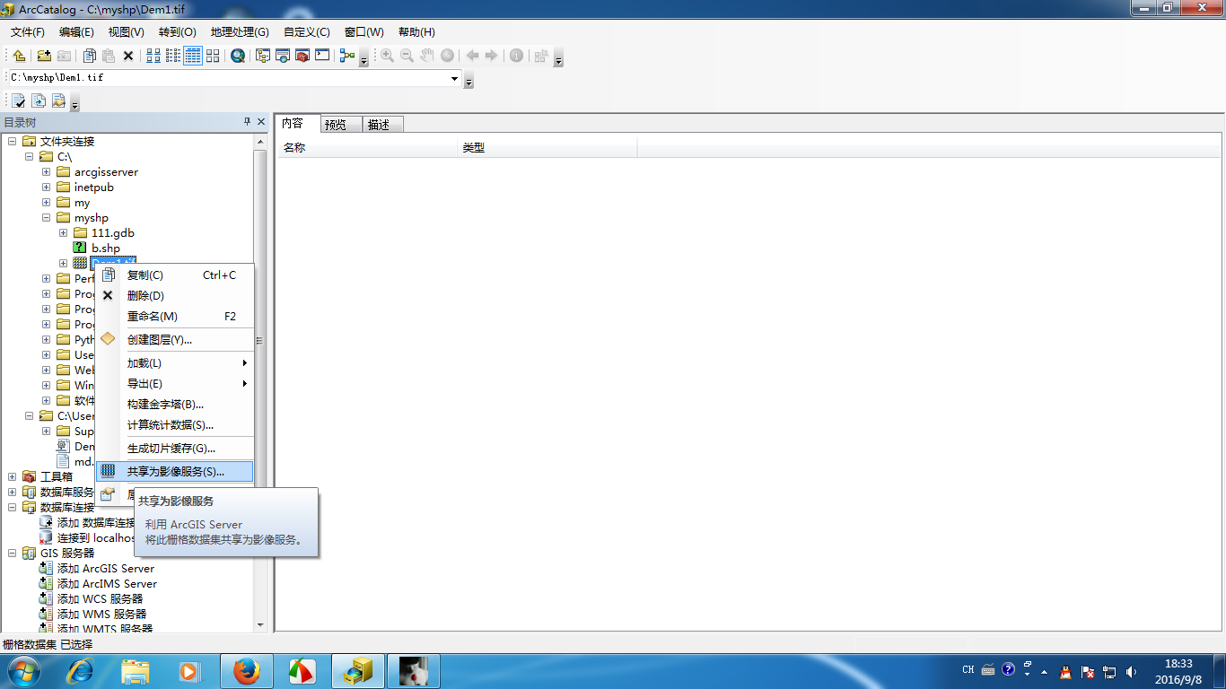Open the 加载(L) submenu in context menu
Image resolution: width=1226 pixels, height=689 pixels.
point(175,363)
